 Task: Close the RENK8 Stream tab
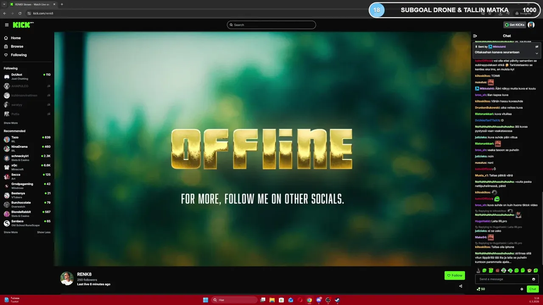point(55,4)
